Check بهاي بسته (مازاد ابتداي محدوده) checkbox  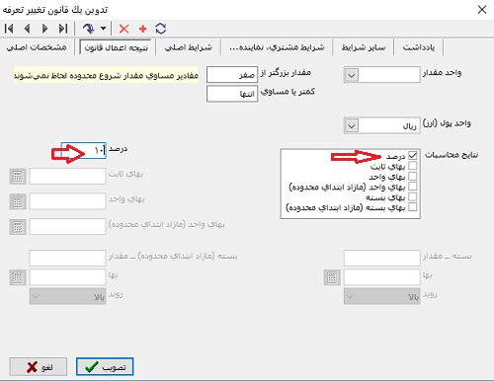click(x=413, y=207)
